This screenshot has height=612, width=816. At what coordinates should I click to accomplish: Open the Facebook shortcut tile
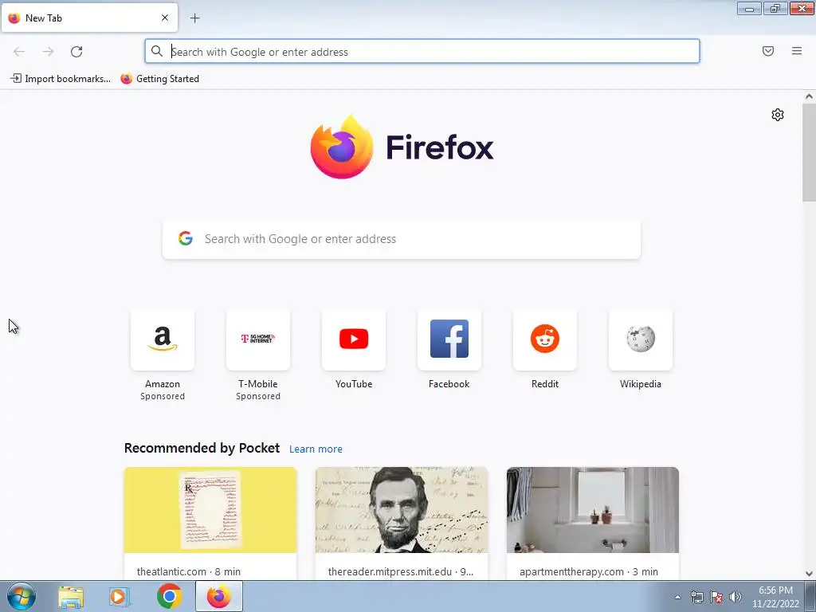[449, 339]
